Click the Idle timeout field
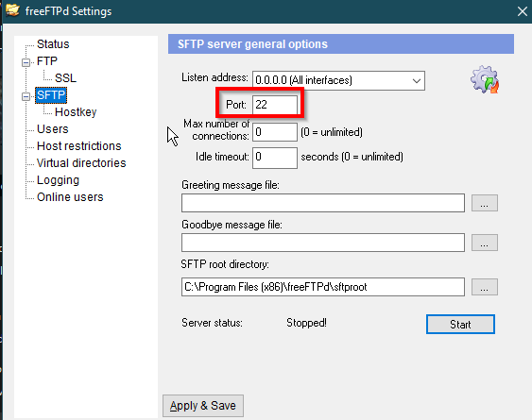The height and width of the screenshot is (420, 532). click(x=275, y=158)
